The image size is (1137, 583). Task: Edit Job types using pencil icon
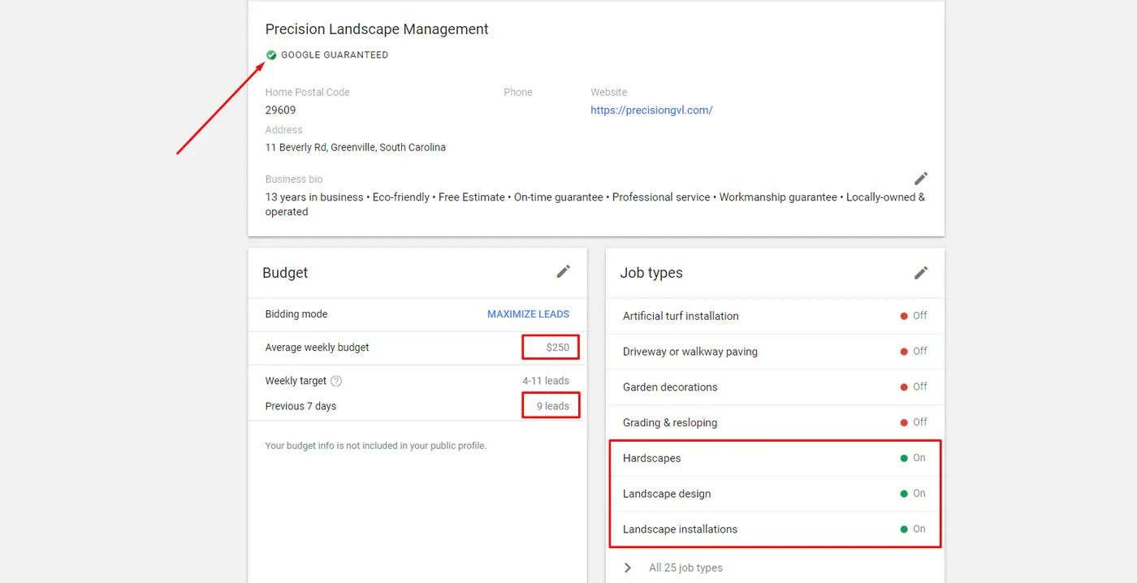tap(921, 273)
